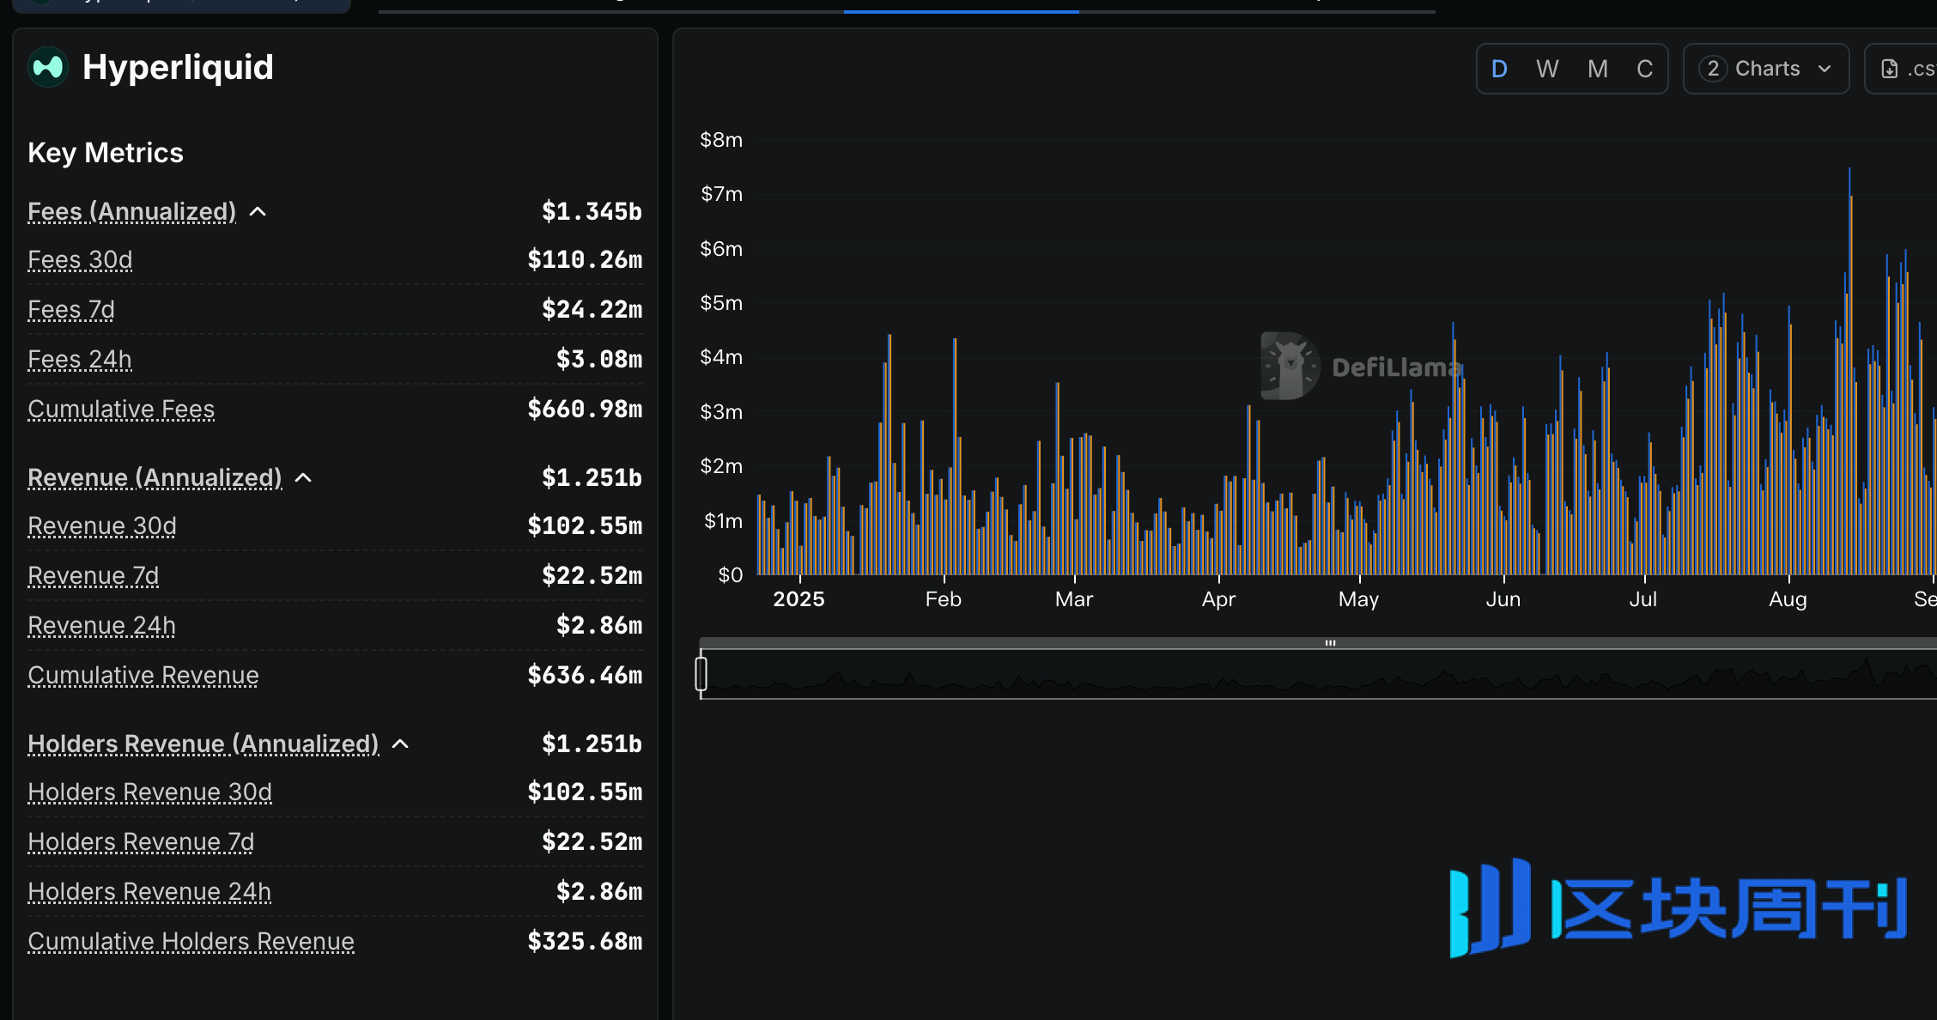
Task: Collapse the Fees (Annualized) section chevron
Action: [x=258, y=211]
